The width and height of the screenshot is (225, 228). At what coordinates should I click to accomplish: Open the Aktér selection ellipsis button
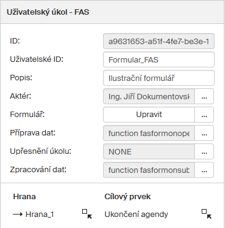[204, 96]
